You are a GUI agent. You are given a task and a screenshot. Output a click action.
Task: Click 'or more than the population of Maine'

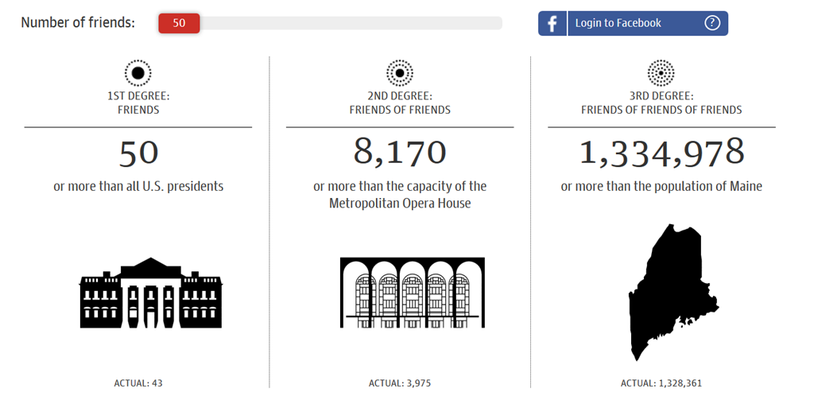click(x=661, y=187)
